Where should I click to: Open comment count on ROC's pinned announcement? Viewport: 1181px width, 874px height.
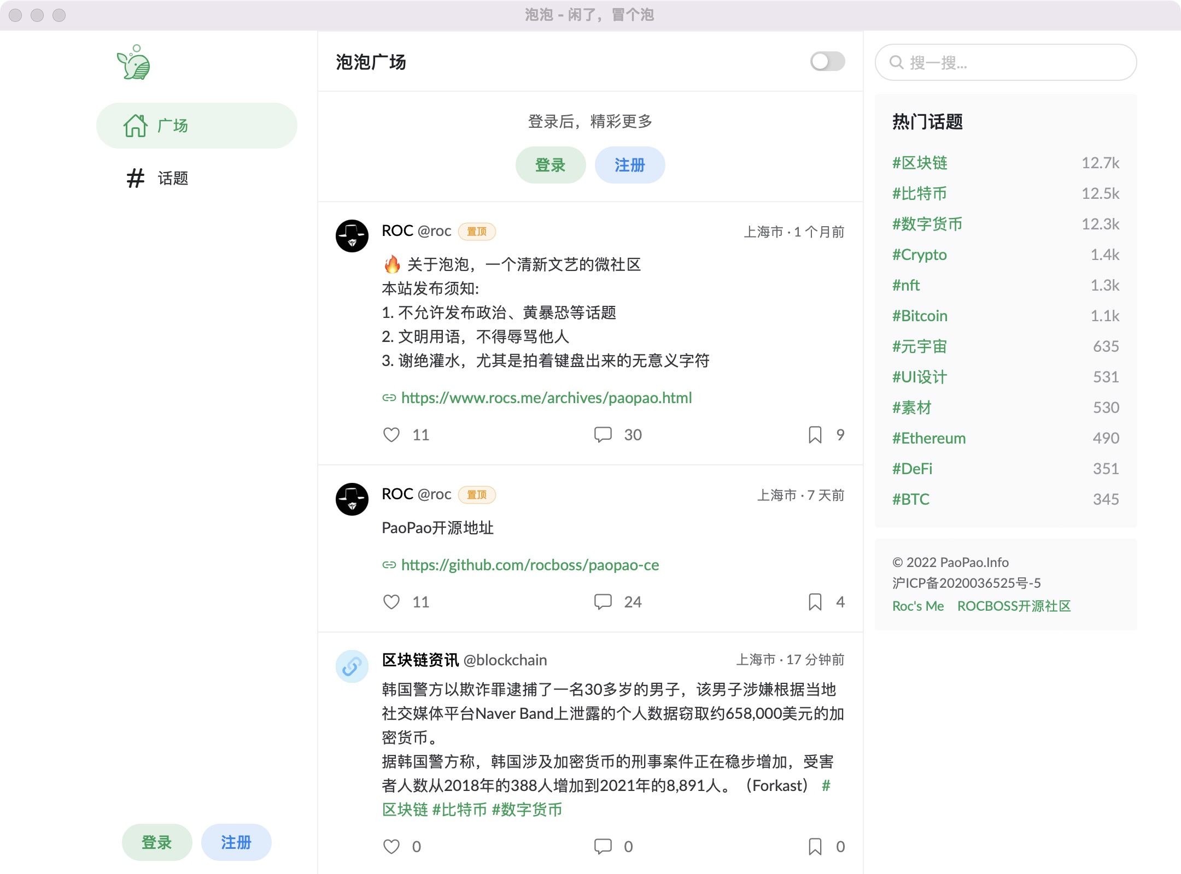click(603, 435)
